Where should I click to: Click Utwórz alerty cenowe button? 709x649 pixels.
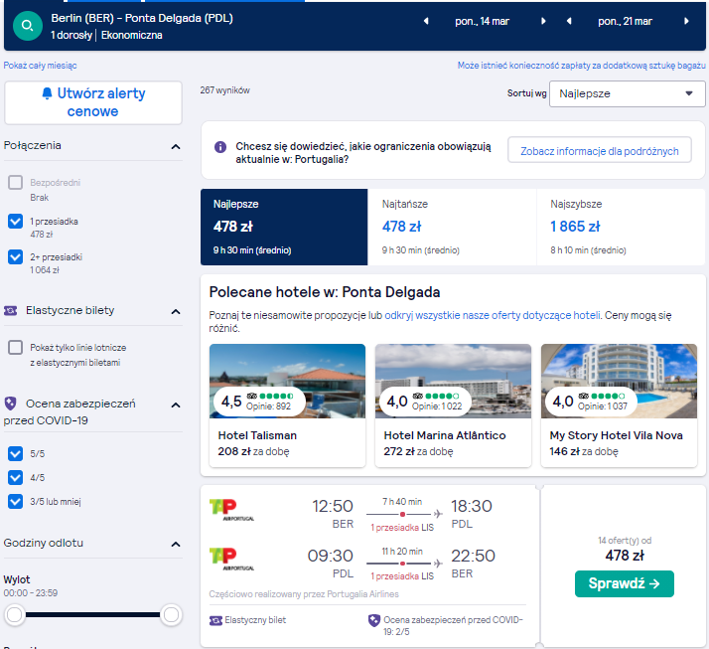(93, 102)
